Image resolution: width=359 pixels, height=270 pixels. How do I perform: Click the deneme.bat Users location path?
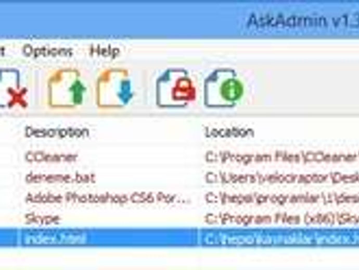[x=281, y=178]
